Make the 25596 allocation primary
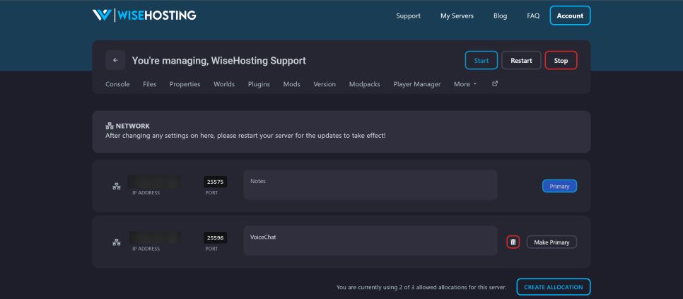Image resolution: width=683 pixels, height=299 pixels. point(551,242)
